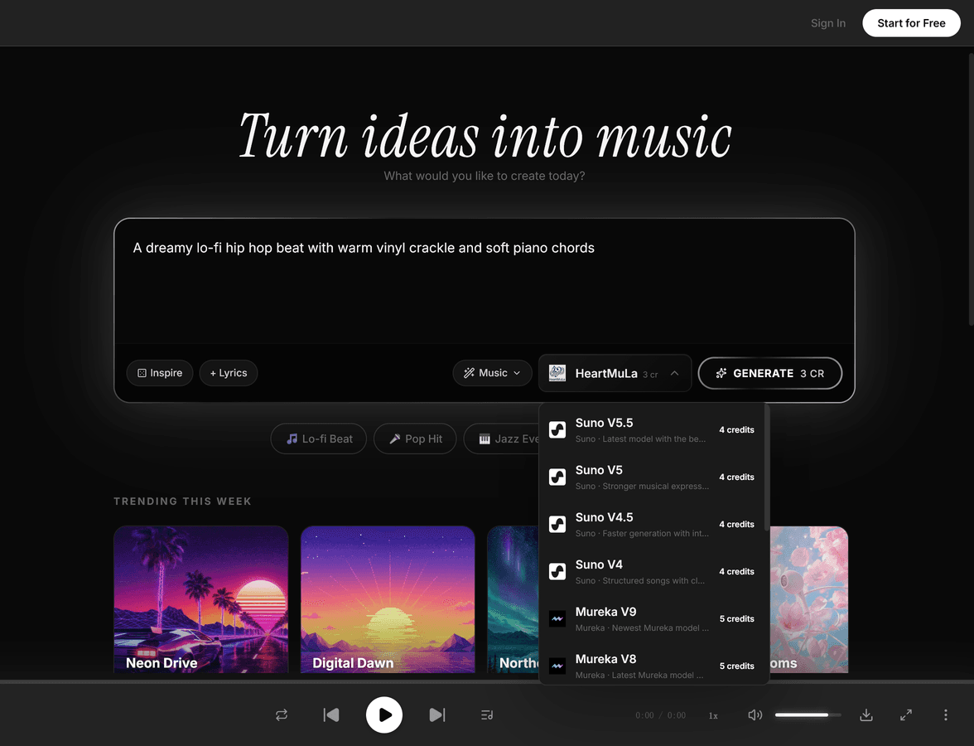Open the player more options menu
Viewport: 974px width, 746px height.
pos(946,715)
